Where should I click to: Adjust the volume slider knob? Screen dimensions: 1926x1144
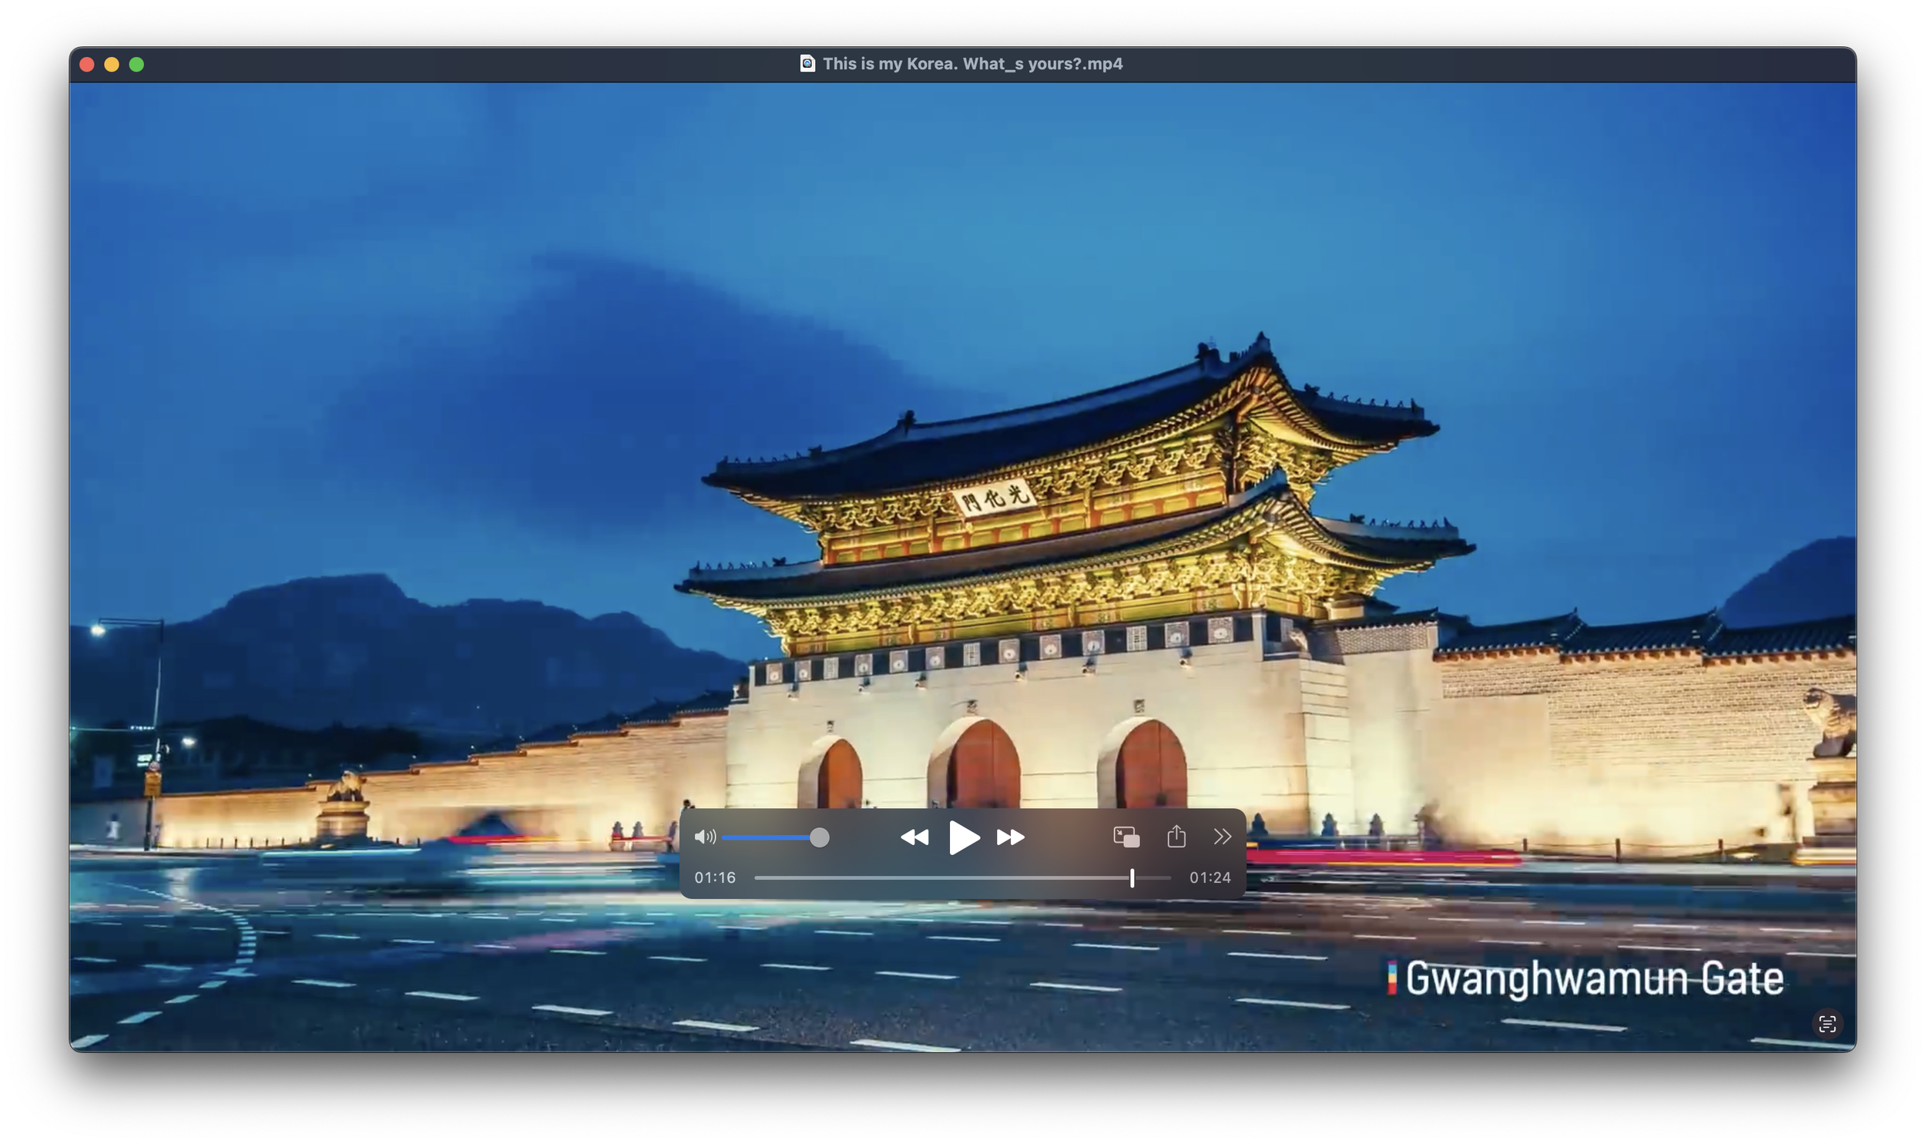(x=819, y=837)
